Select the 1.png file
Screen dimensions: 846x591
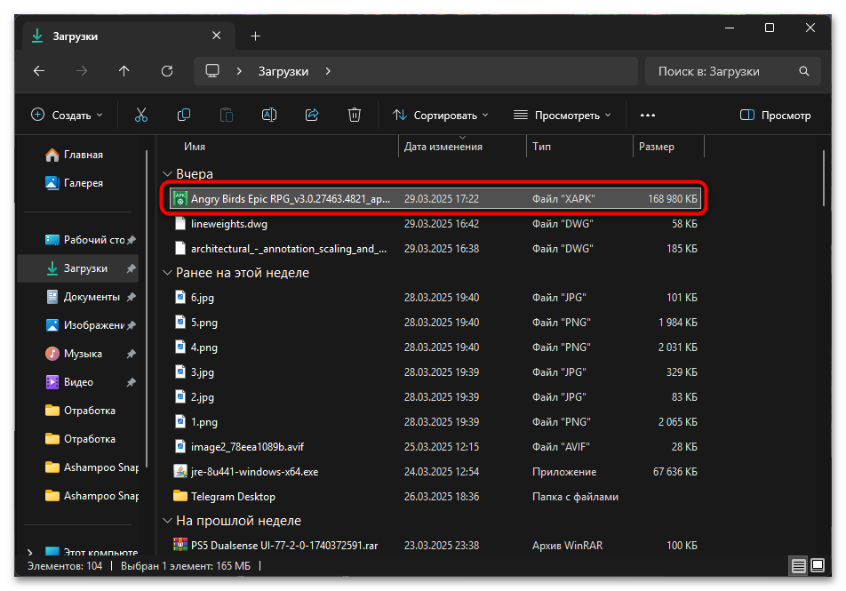coord(434,421)
